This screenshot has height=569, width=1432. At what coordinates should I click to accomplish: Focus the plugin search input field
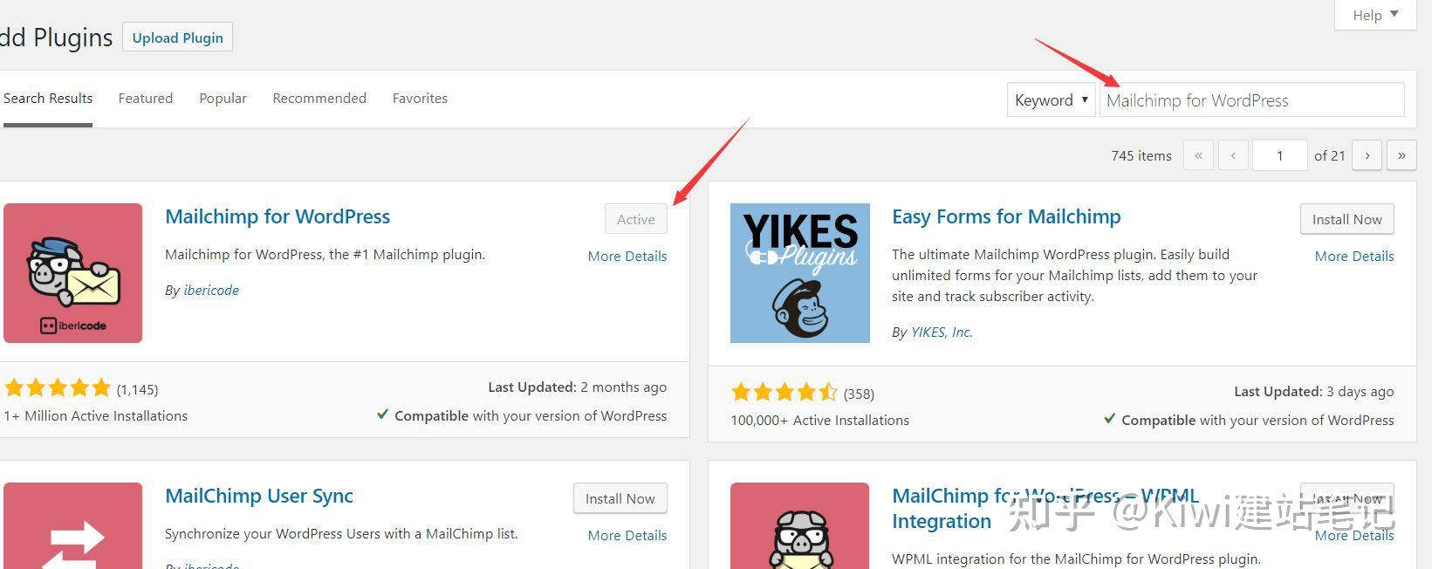click(1251, 99)
